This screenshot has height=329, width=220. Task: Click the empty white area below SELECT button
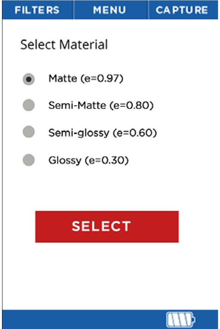pos(108,276)
